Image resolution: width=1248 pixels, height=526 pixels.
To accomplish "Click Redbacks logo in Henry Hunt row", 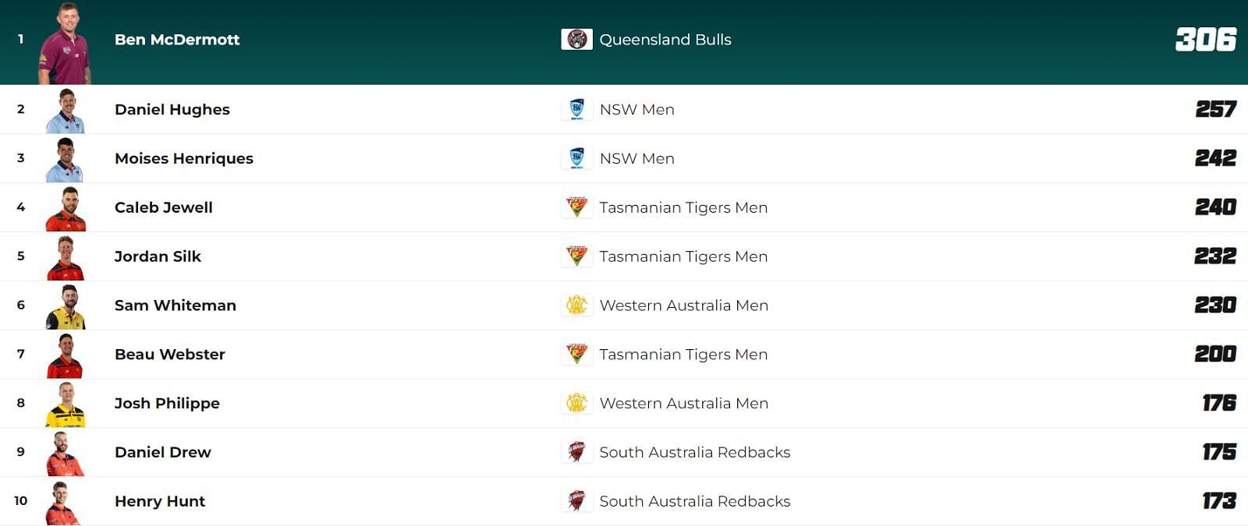I will coord(576,501).
